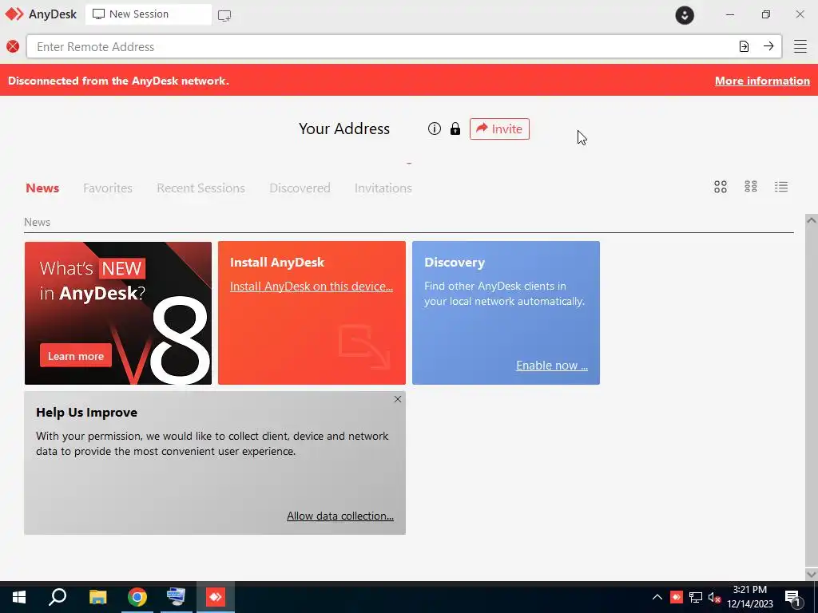Click the What's NEW in AnyDesk thumbnail
This screenshot has width=818, height=613.
pyautogui.click(x=118, y=313)
